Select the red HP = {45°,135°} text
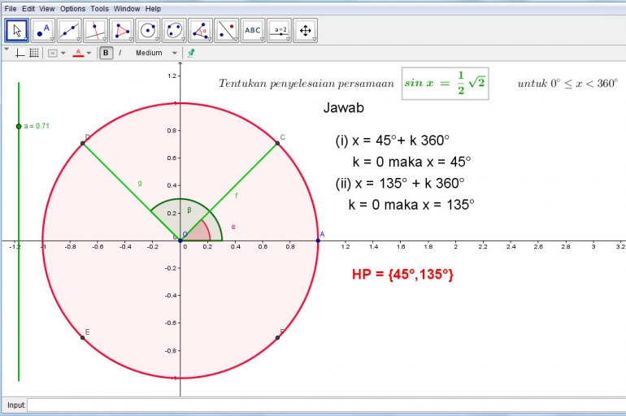626x416 pixels. pyautogui.click(x=402, y=275)
